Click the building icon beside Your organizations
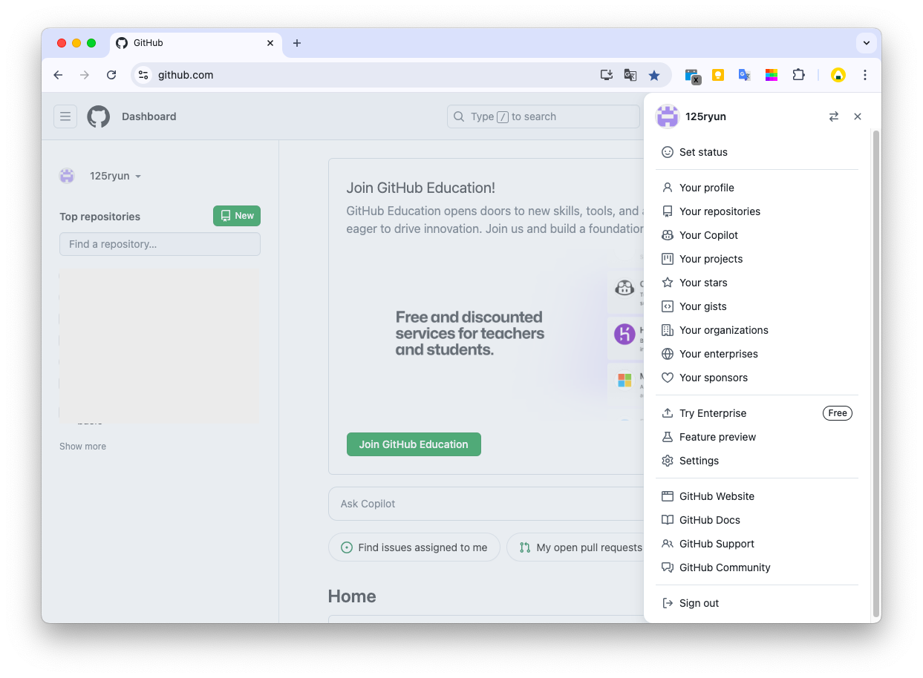The image size is (923, 678). [668, 330]
